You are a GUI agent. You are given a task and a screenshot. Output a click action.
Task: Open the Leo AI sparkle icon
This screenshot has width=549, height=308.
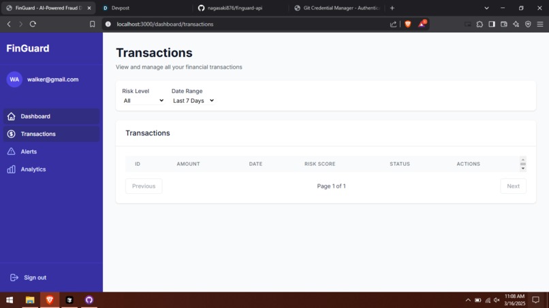coord(516,24)
